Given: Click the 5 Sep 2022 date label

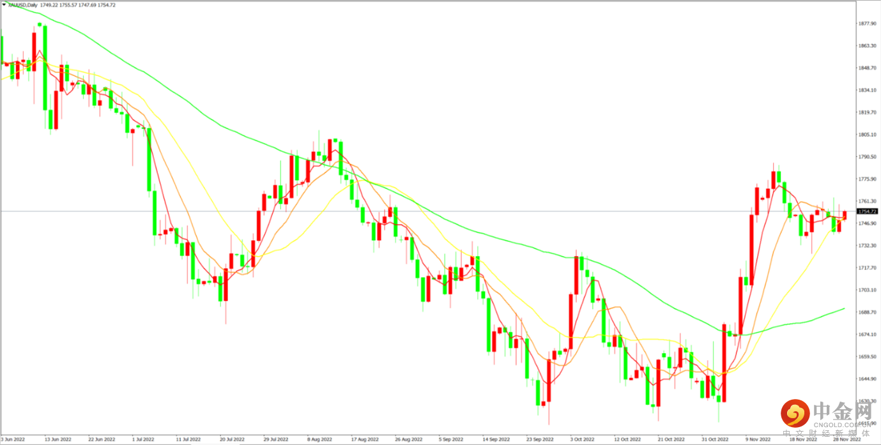Looking at the screenshot, I should click(452, 440).
